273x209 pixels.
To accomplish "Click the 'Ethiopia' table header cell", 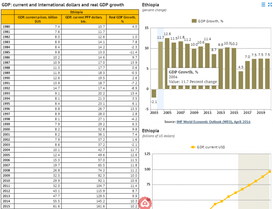I will coord(77,12).
